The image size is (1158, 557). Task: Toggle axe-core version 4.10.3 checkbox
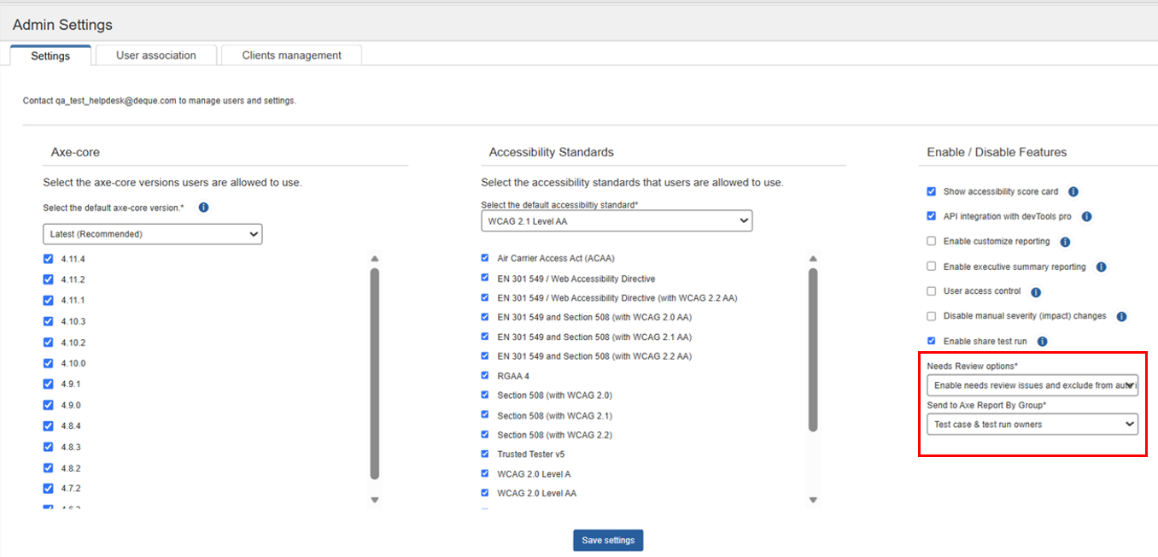49,321
